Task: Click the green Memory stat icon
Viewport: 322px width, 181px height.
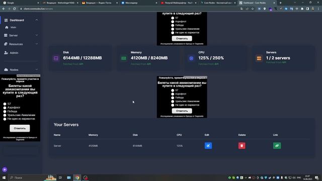Action: [124, 58]
